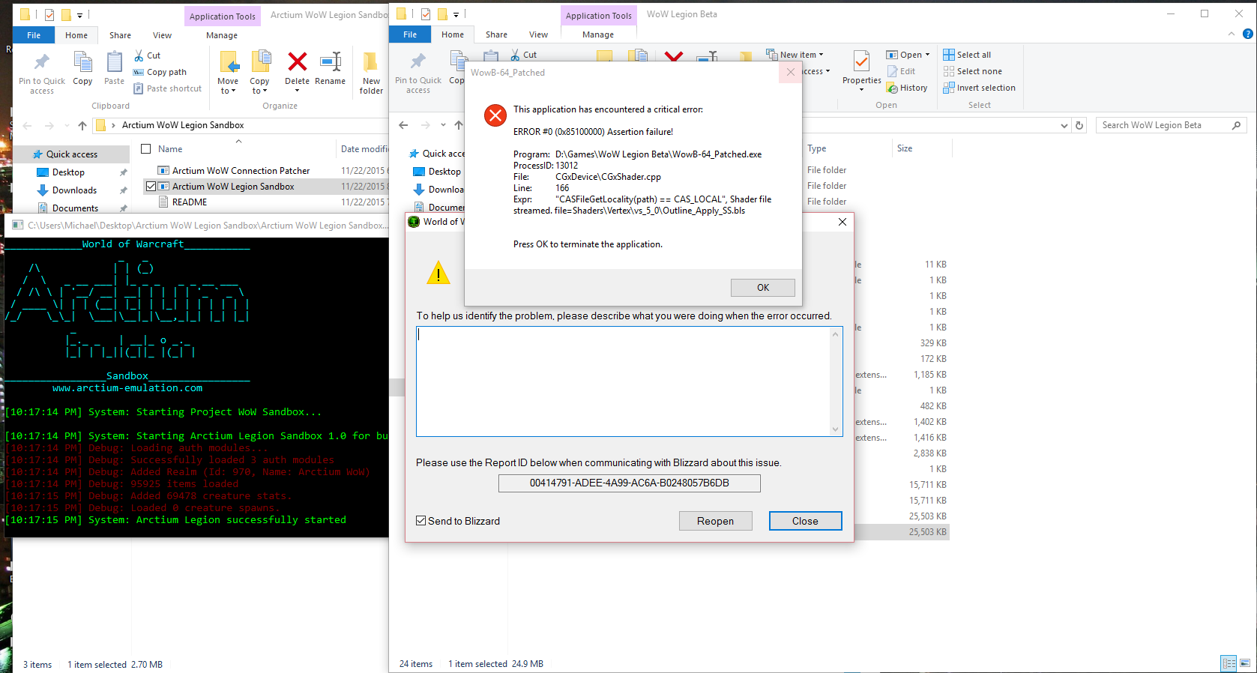
Task: Click Edit in Legion Beta ribbon
Action: pos(901,71)
